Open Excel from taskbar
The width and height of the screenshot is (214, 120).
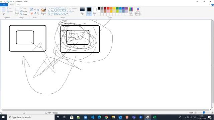tap(154, 117)
